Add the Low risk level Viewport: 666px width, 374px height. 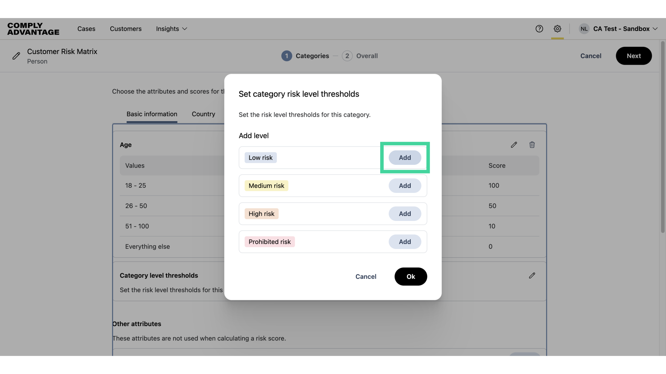coord(405,157)
